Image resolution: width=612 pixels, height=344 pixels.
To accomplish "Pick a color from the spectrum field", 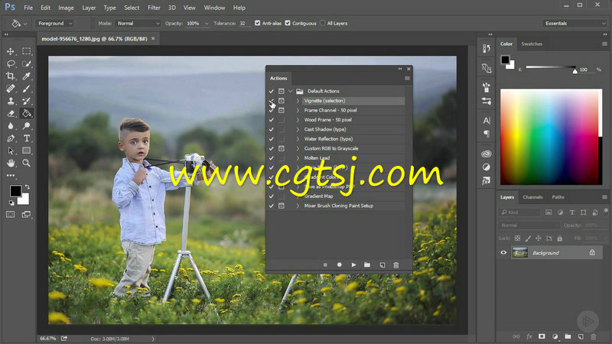I will coord(551,137).
